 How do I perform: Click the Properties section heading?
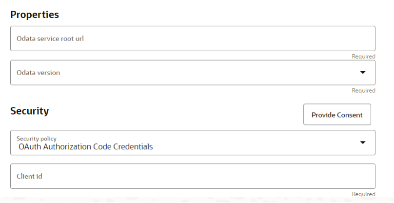35,15
